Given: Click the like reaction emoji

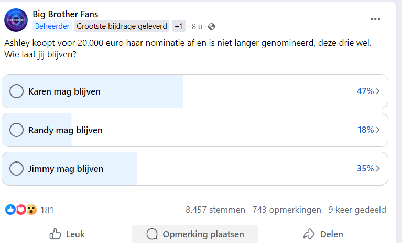Looking at the screenshot, I should [10, 210].
